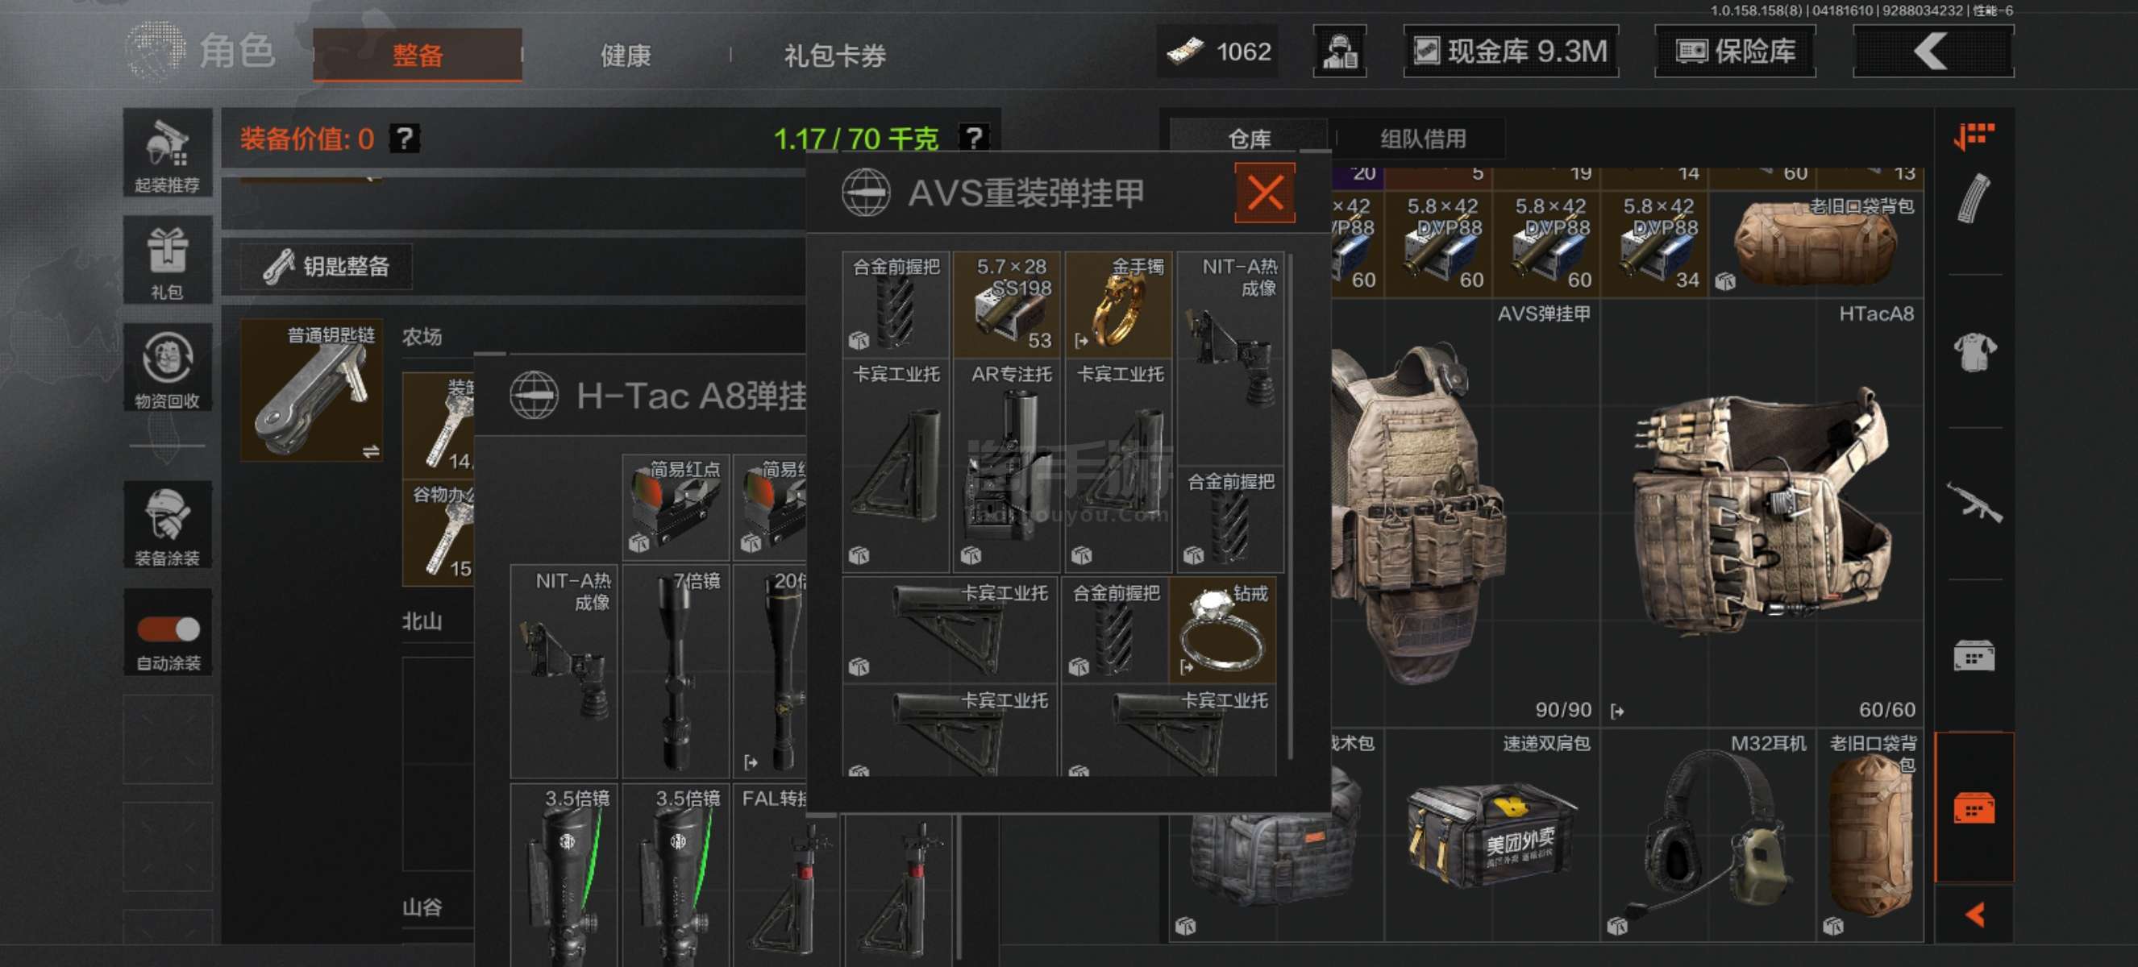Image resolution: width=2138 pixels, height=967 pixels.
Task: Click the AVS popup vertical scrollbar
Action: click(1290, 506)
